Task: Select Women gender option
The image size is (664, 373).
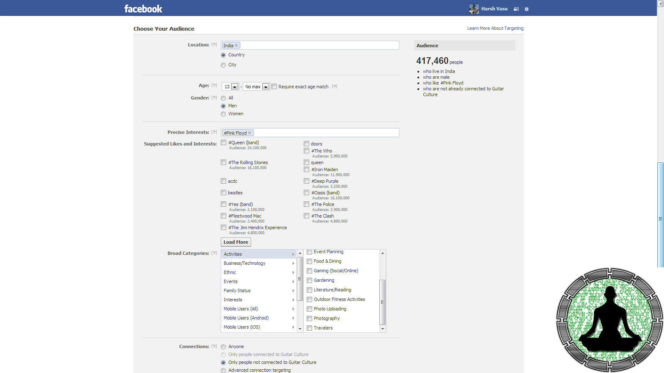Action: point(223,114)
